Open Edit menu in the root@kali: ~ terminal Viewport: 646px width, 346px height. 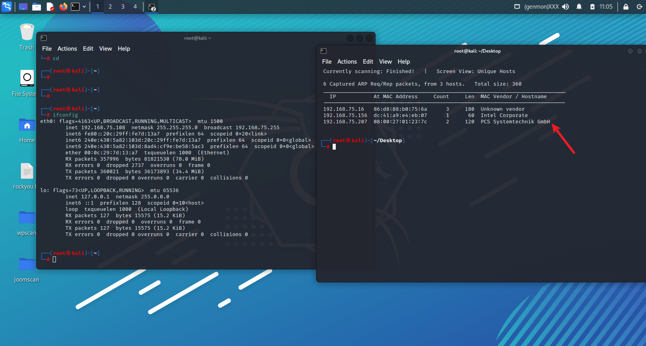click(x=88, y=49)
